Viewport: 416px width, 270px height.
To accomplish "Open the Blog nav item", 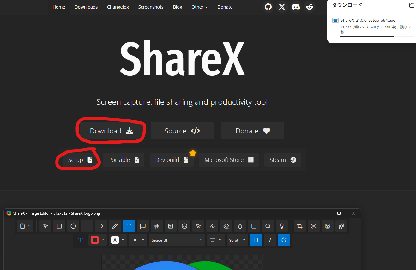I will pyautogui.click(x=178, y=7).
